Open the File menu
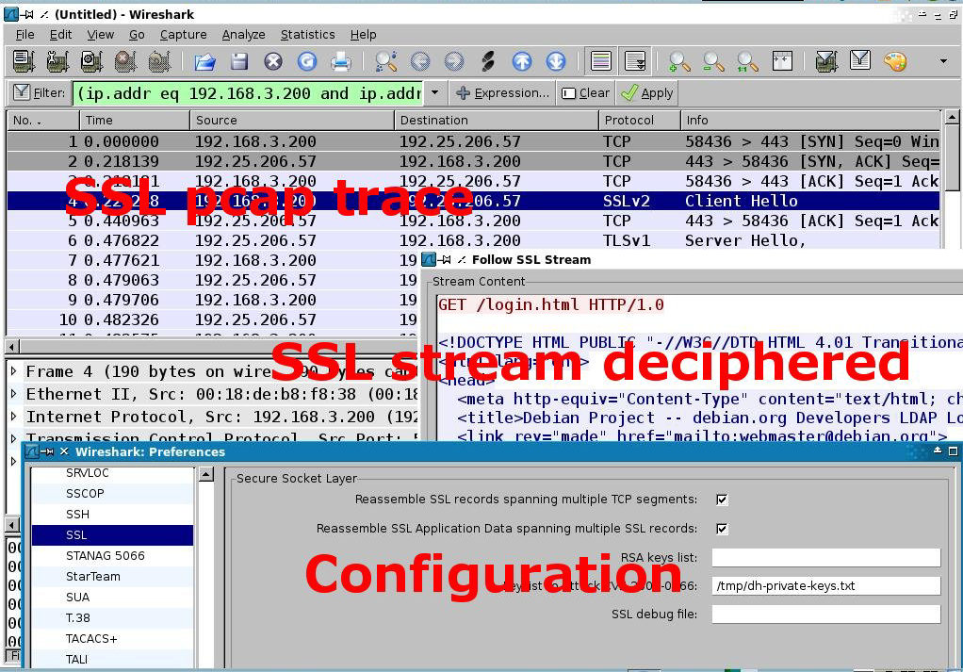The image size is (963, 672). pyautogui.click(x=24, y=34)
